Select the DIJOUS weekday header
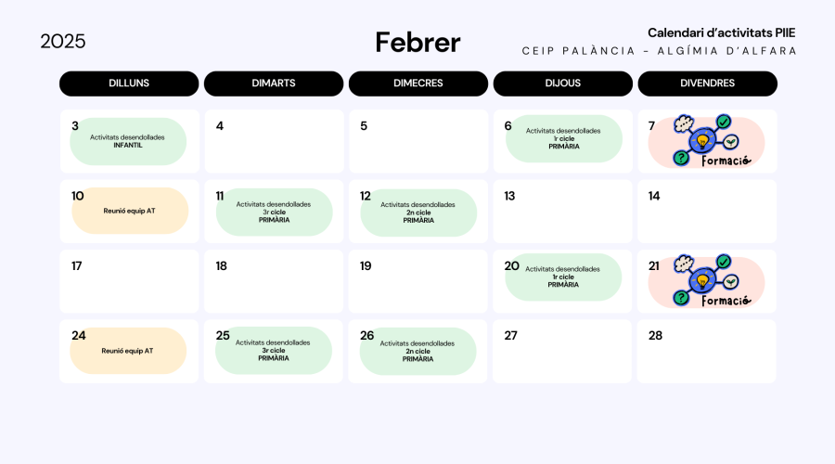 pos(563,84)
